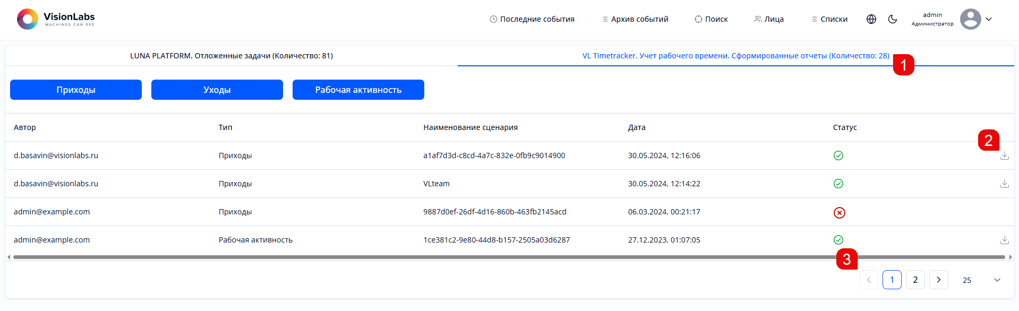Screen dimensions: 1019x311
Task: Download the VLteam scenario report
Action: 1004,184
